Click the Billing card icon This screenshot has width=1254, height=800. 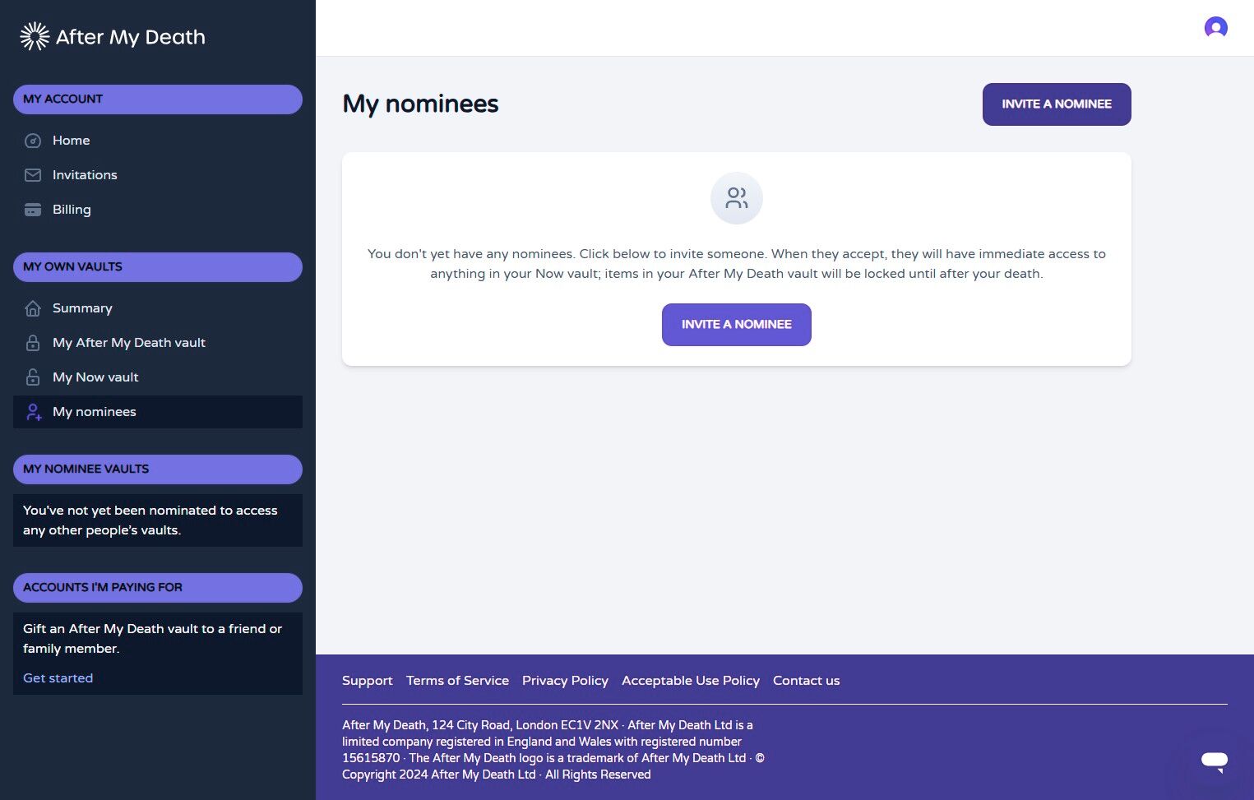(33, 210)
